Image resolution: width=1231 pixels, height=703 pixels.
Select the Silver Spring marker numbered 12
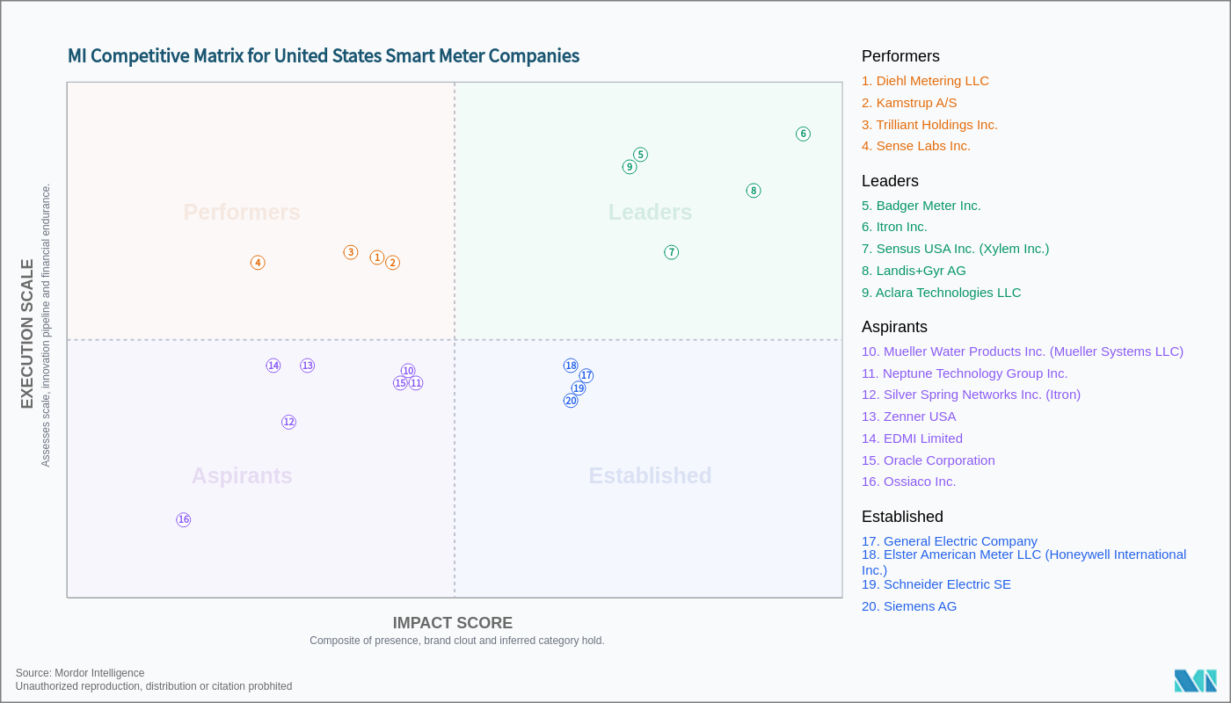click(289, 422)
